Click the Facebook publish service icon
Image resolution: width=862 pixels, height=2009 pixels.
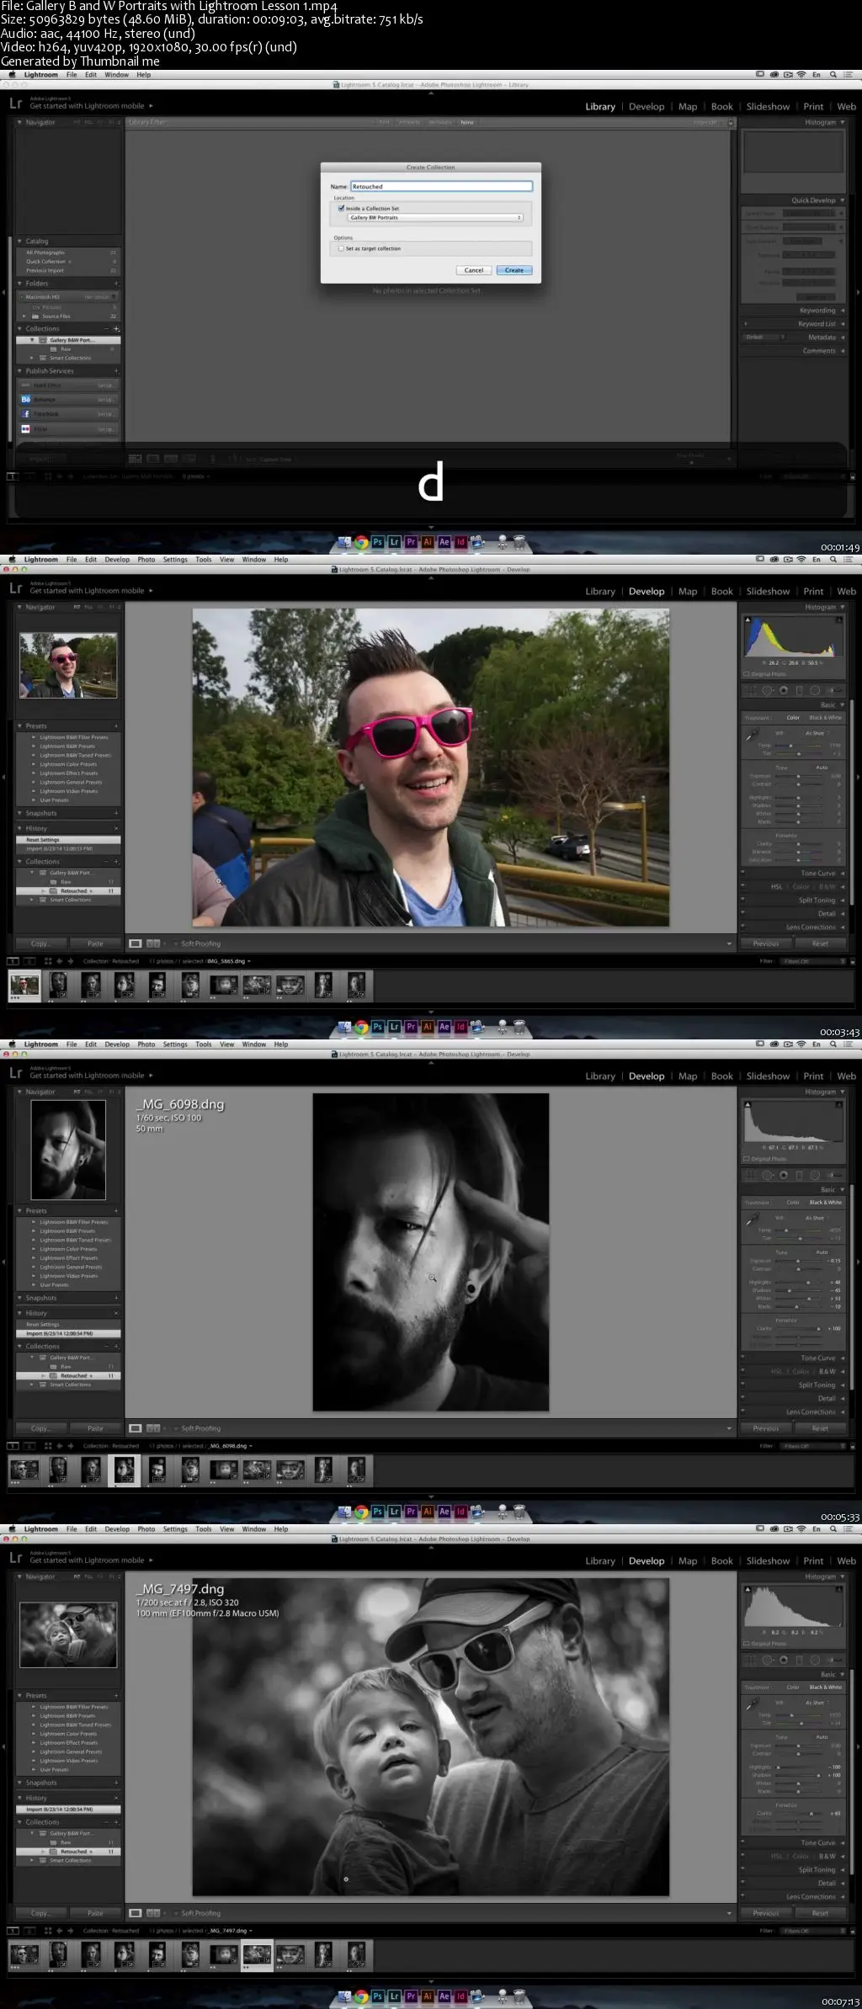26,414
